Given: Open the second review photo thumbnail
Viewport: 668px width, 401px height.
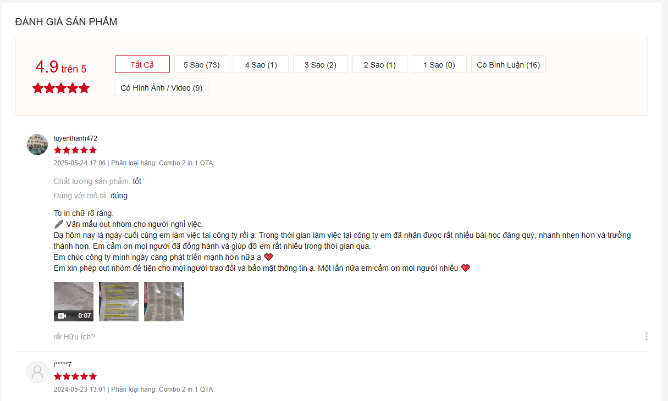Looking at the screenshot, I should 119,302.
